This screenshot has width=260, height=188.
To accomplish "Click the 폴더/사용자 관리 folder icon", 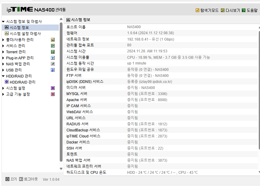I will [53, 40].
